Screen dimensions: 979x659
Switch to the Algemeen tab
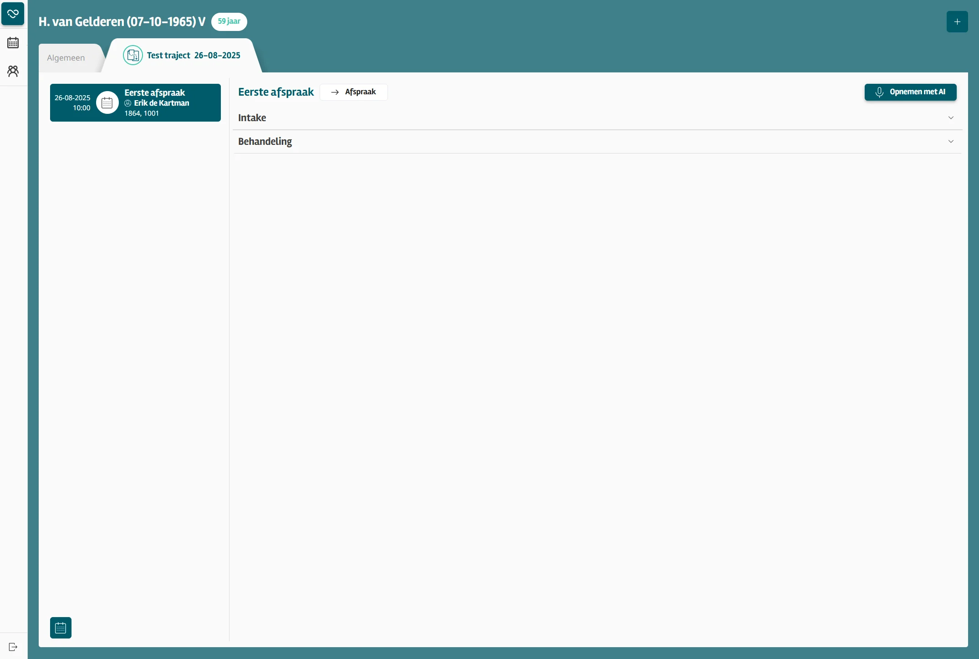[66, 58]
